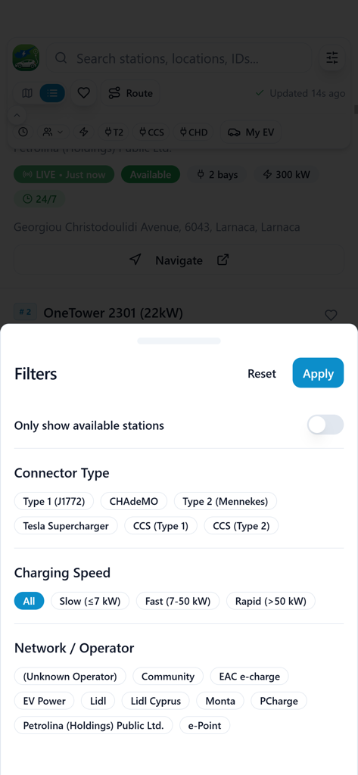Click the Navigate button for Petrolina station
This screenshot has width=358, height=775.
[179, 260]
